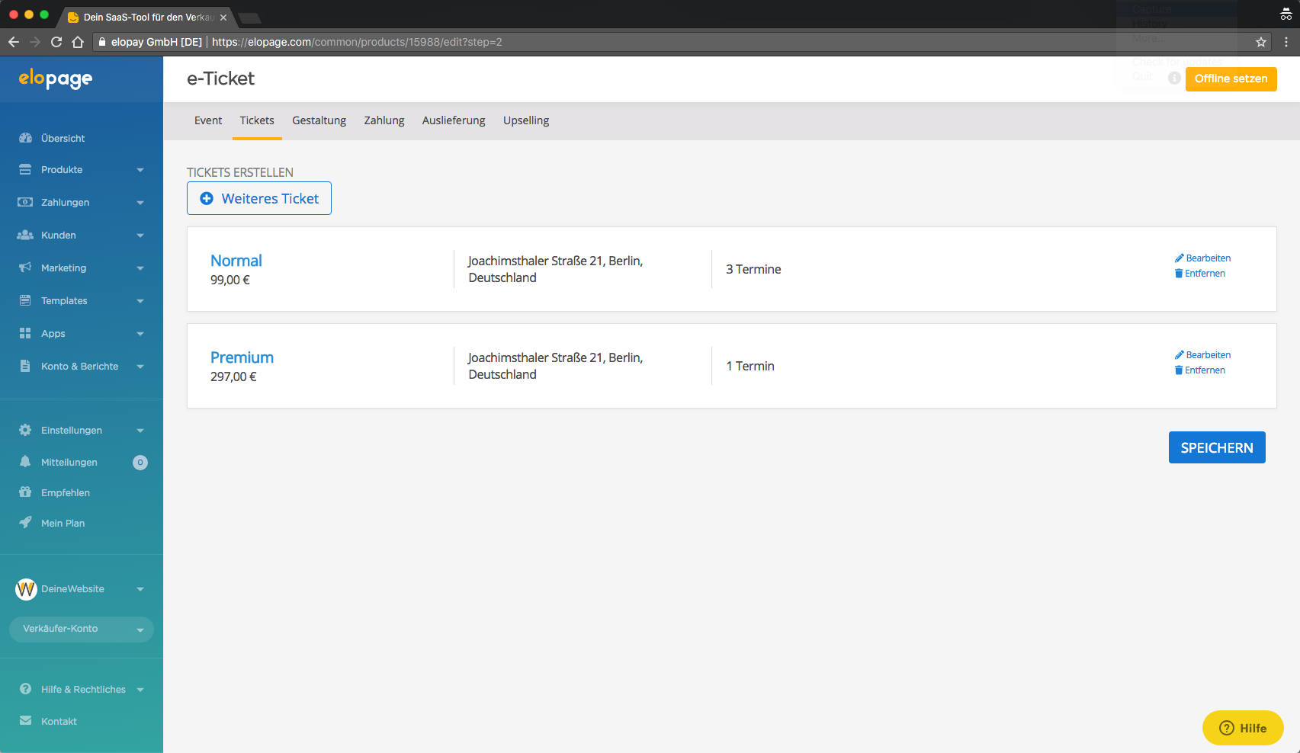This screenshot has width=1300, height=753.
Task: Open the Auslieferung tab
Action: (453, 120)
